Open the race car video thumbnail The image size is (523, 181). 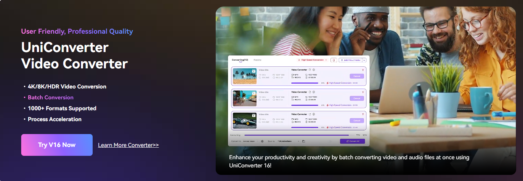tap(245, 120)
